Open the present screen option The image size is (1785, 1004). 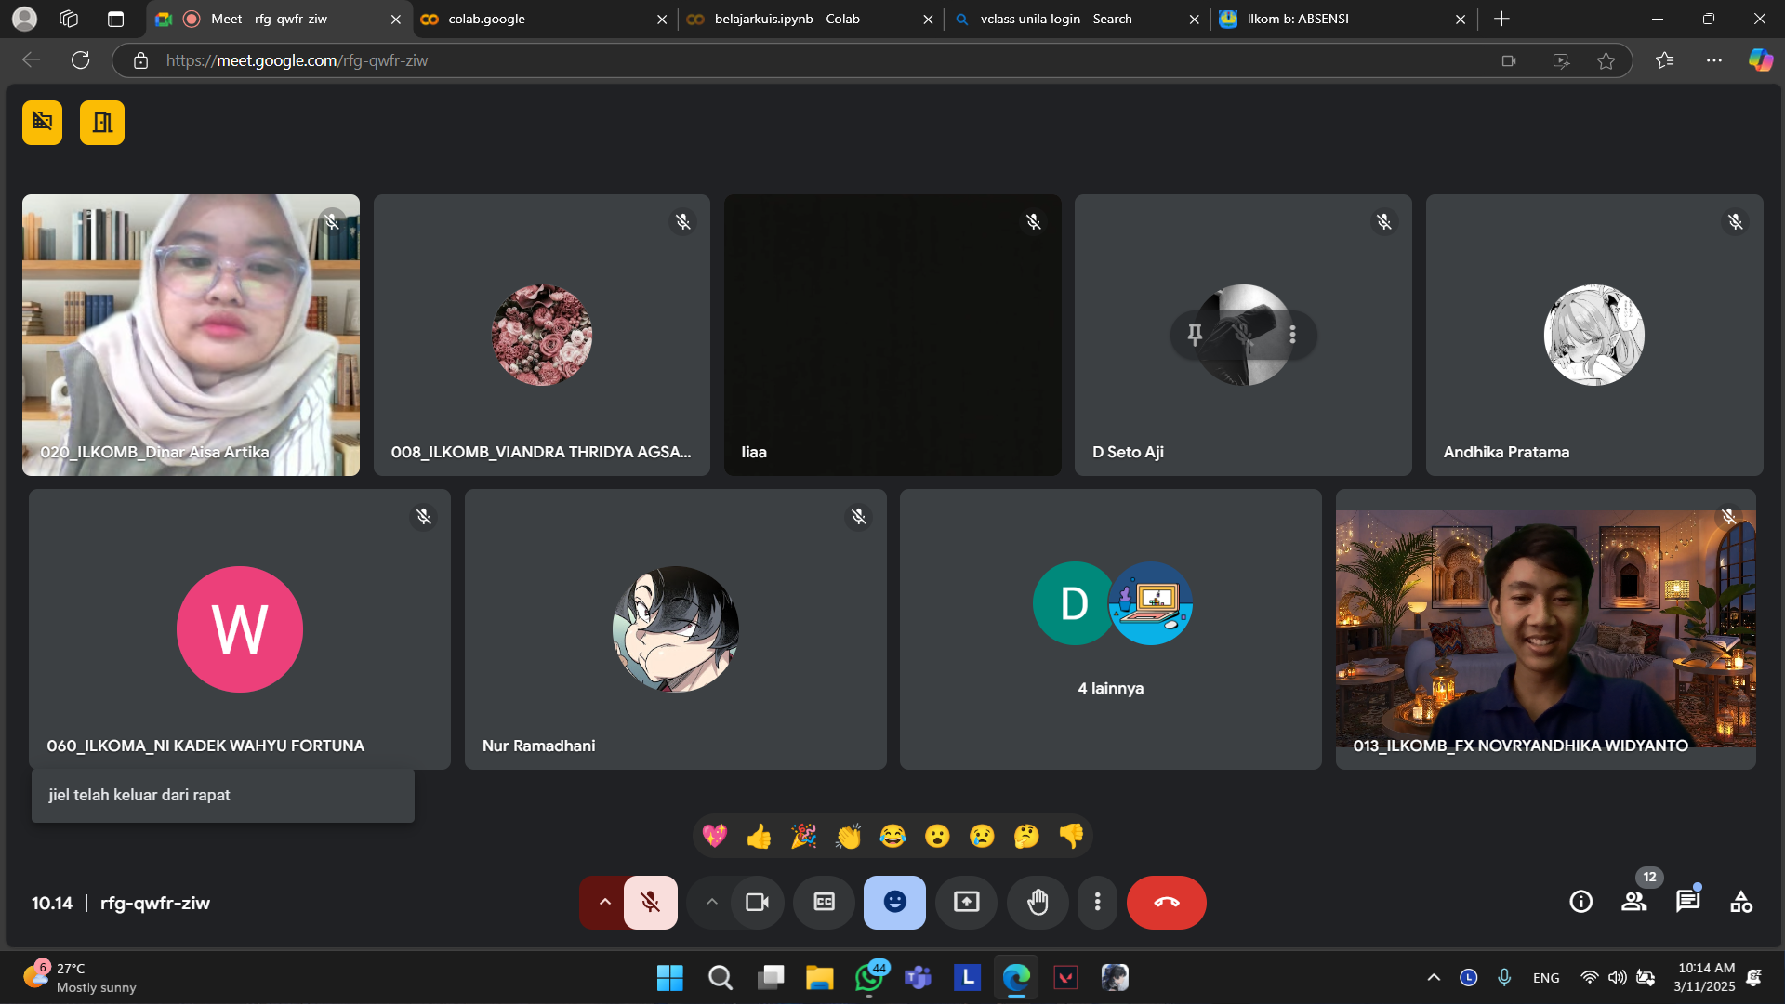[x=966, y=902]
